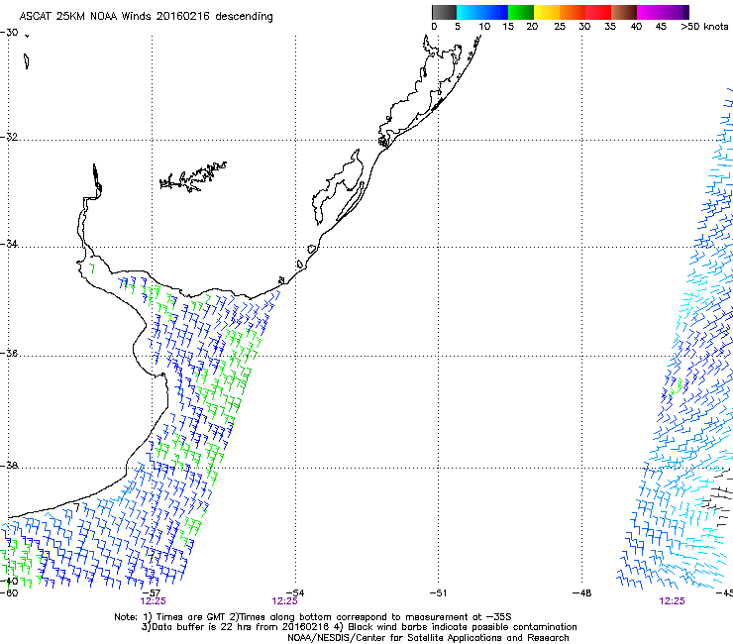Click the '>50 knots' legend label
Screen dimensions: 733x644
pyautogui.click(x=704, y=27)
